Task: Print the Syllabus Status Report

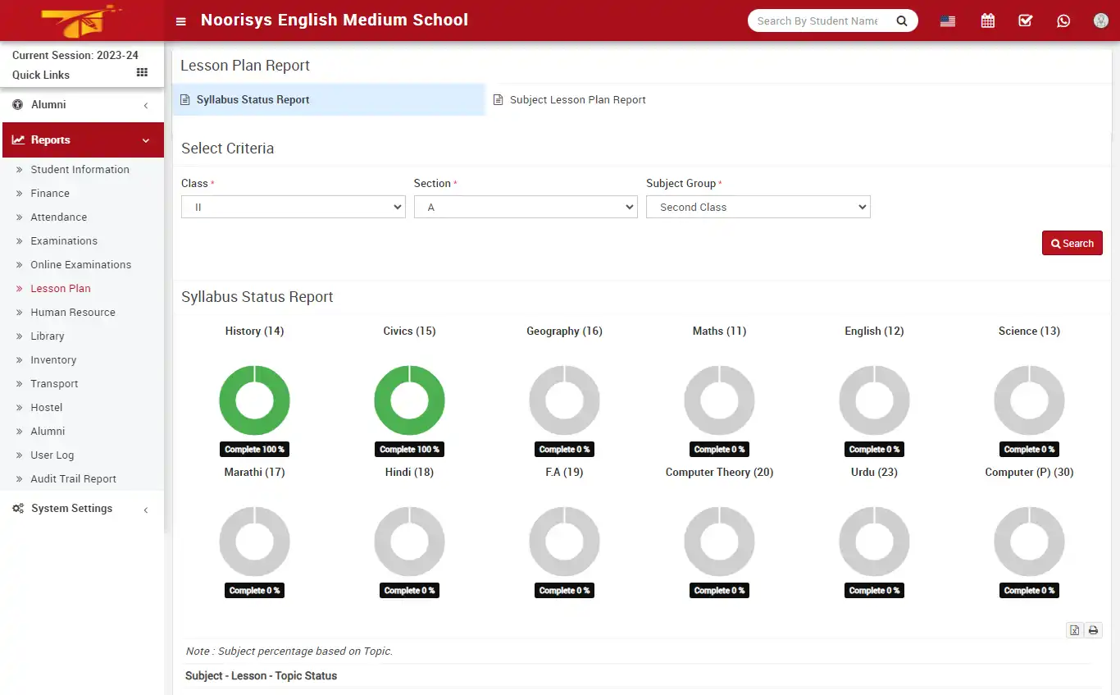Action: 1093,629
